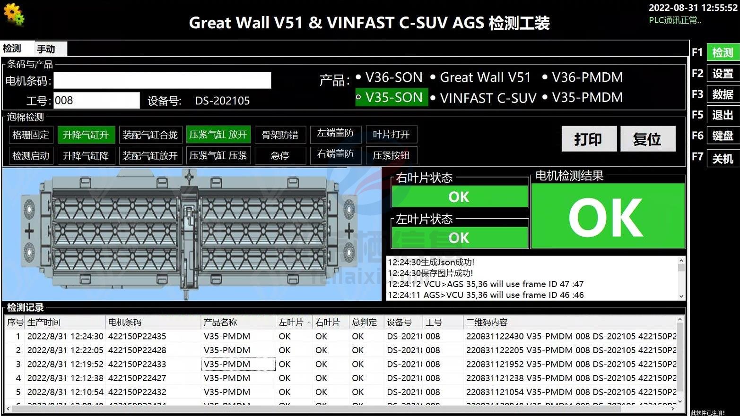Screen dimensions: 740x416
Task: Sort by the 二维码内容 column header
Action: coord(570,323)
